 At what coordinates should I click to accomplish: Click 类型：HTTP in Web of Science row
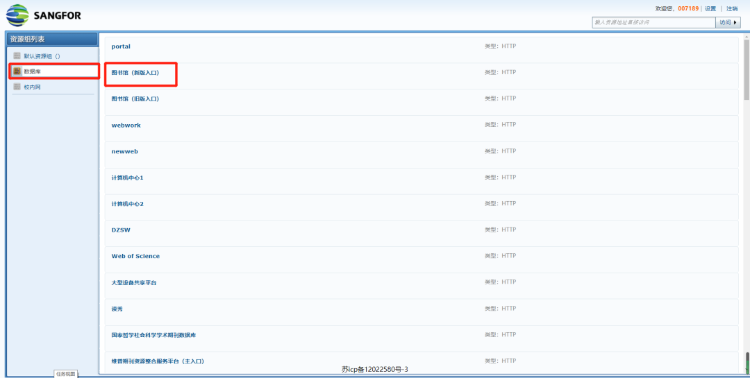coord(500,256)
